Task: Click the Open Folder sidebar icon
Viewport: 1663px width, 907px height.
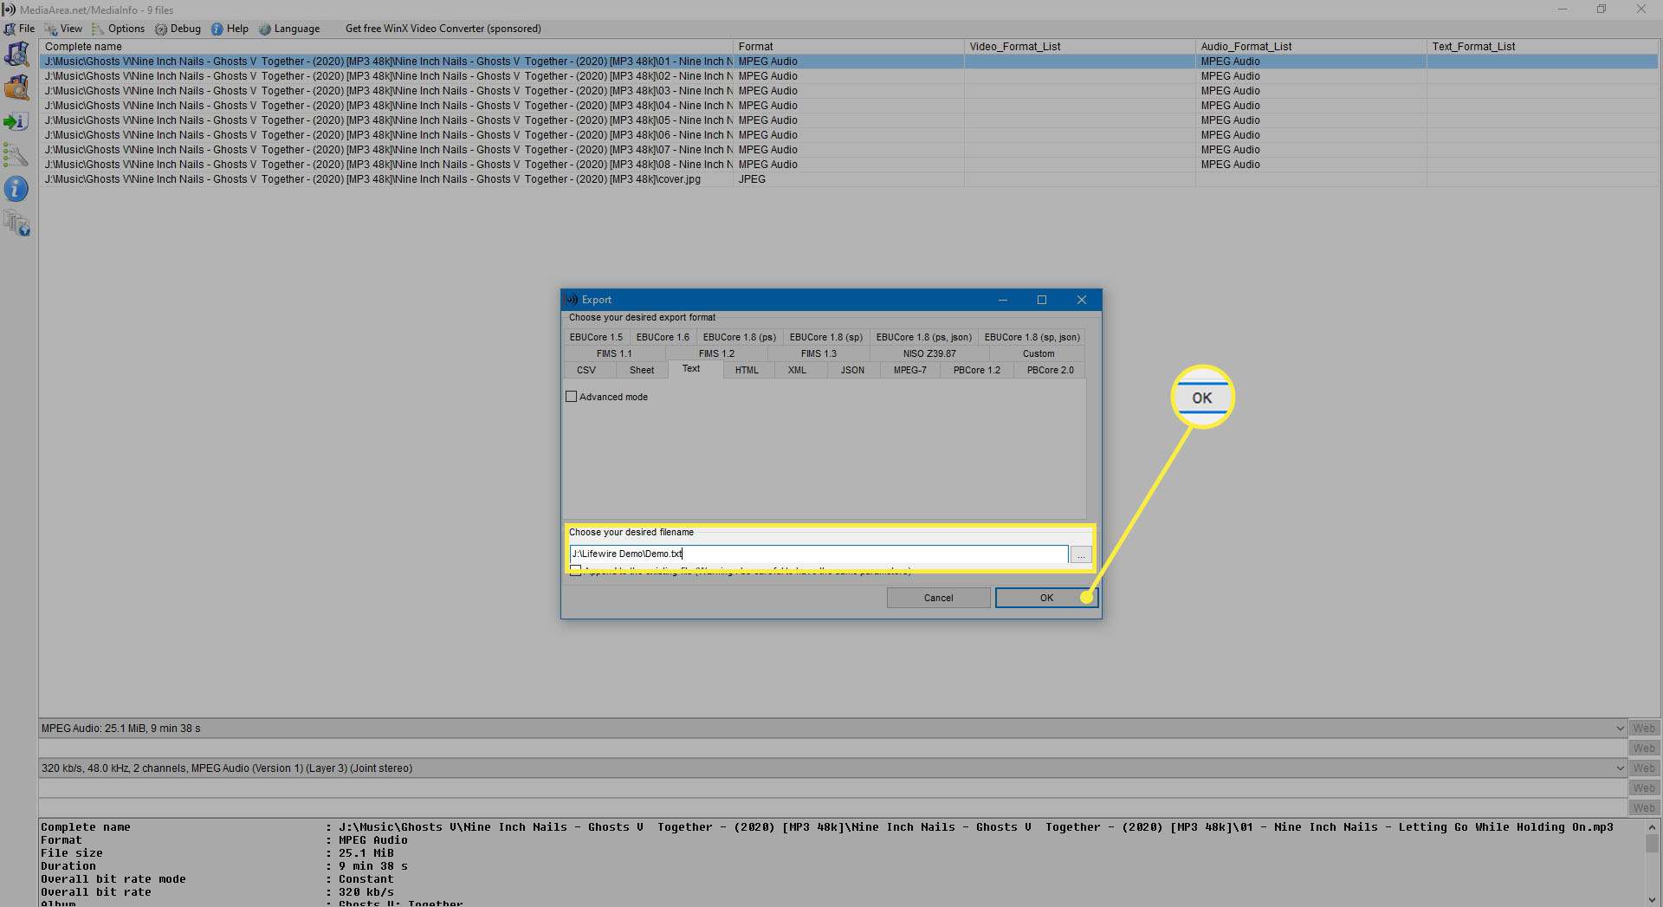Action: 16,87
